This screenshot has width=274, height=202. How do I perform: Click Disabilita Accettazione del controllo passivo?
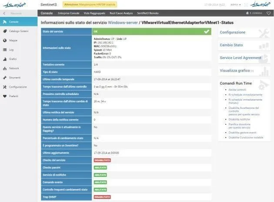(244, 111)
